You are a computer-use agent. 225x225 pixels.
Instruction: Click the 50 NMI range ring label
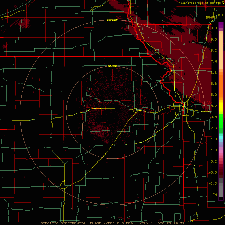[x=112, y=66]
